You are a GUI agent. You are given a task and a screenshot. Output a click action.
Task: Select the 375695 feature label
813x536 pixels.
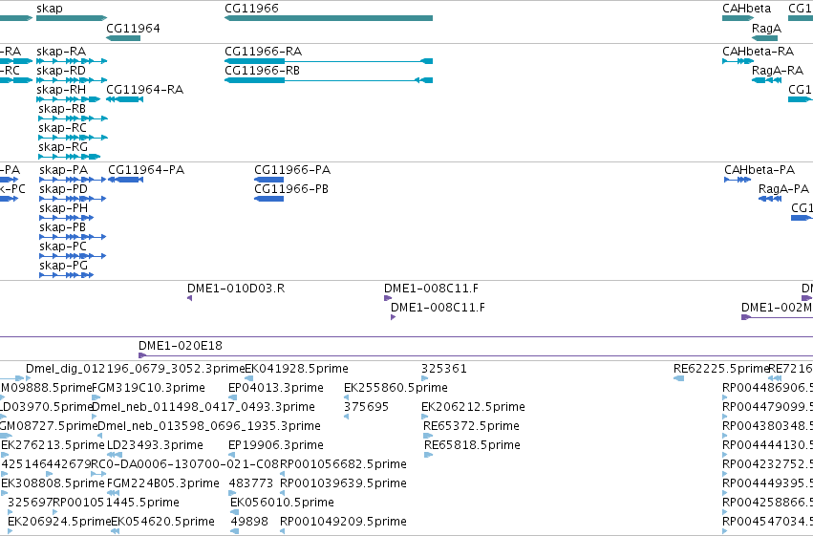pos(366,407)
